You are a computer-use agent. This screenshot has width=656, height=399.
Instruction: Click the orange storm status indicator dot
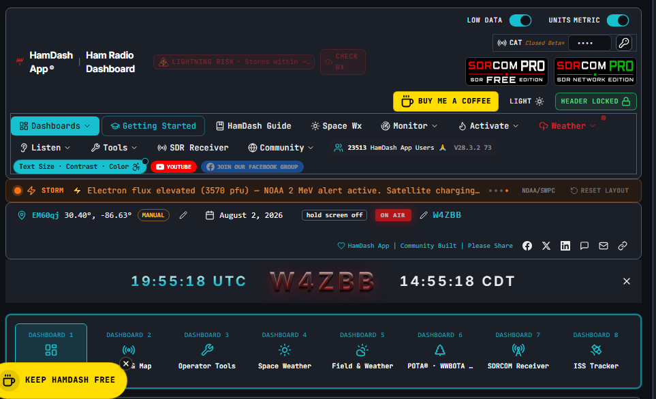pyautogui.click(x=18, y=191)
